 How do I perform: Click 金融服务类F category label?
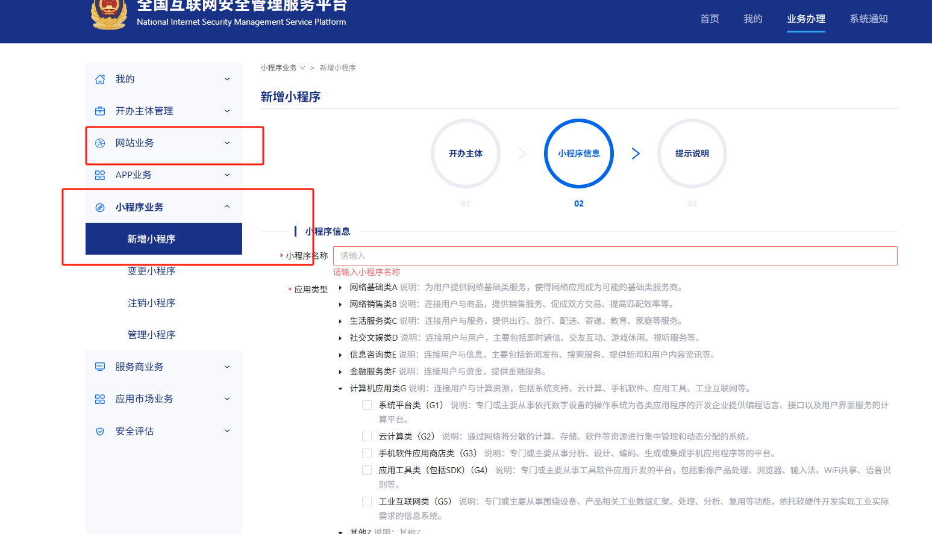(373, 372)
